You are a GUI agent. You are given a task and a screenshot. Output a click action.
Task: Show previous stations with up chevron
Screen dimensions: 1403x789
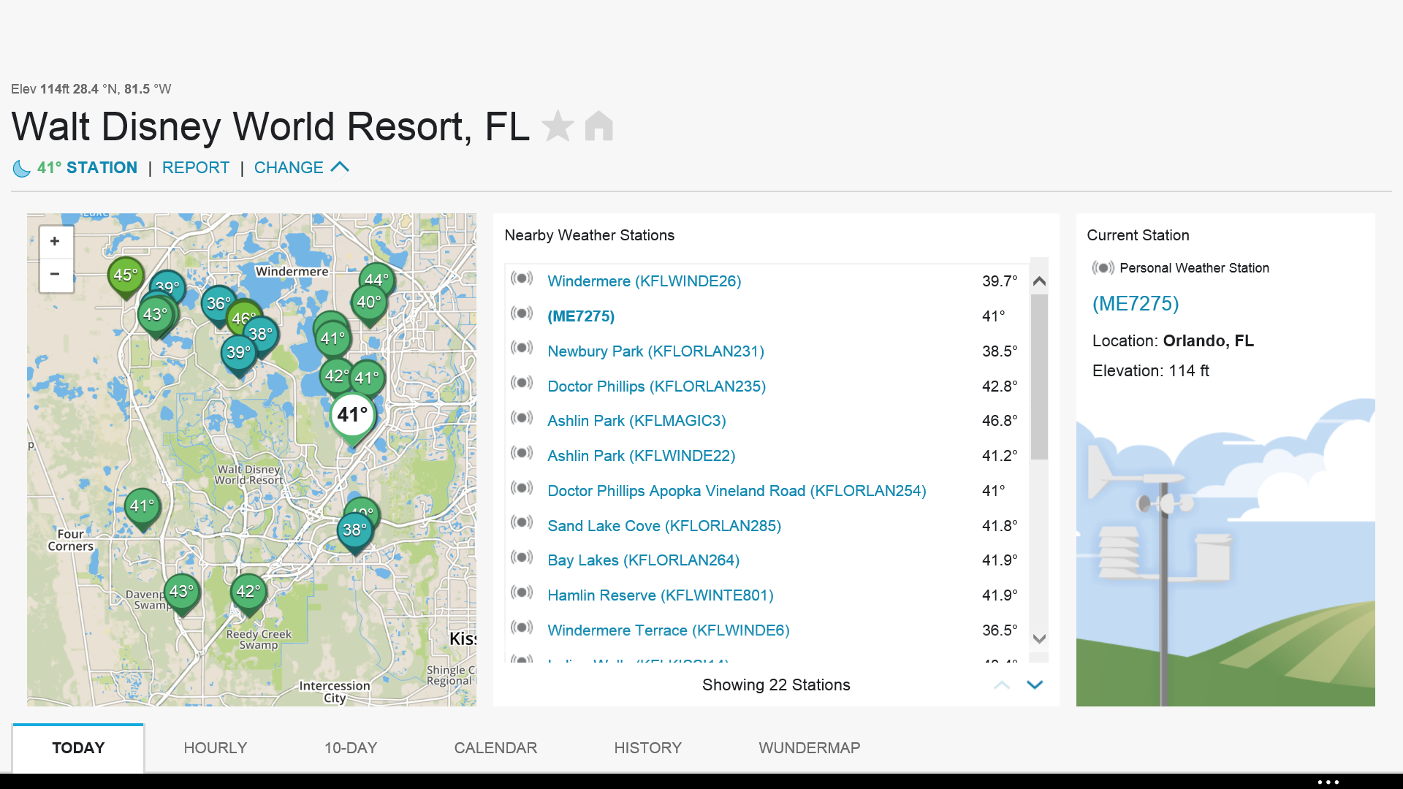[1002, 685]
